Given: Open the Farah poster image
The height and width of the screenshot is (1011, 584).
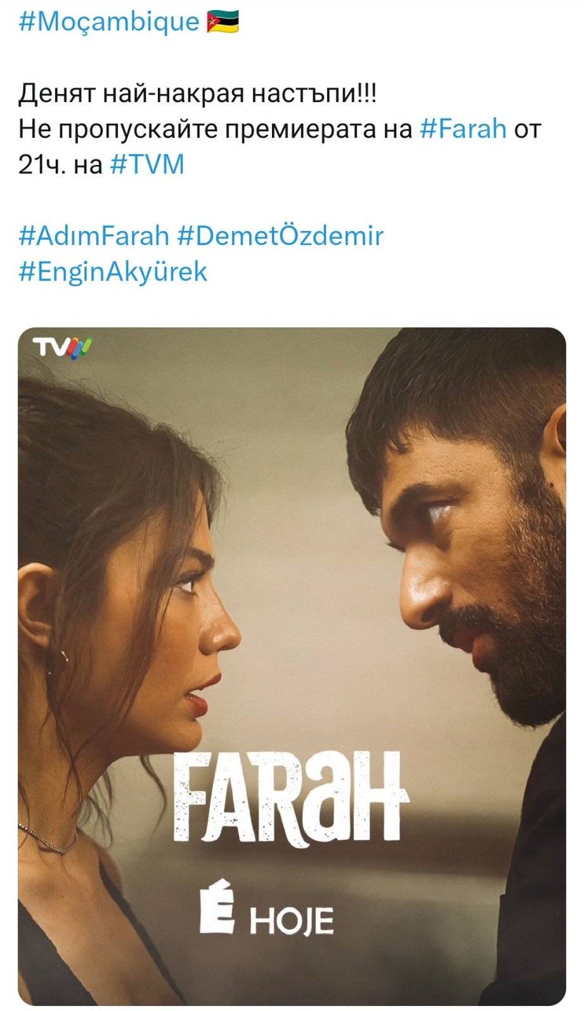Looking at the screenshot, I should coord(292,666).
